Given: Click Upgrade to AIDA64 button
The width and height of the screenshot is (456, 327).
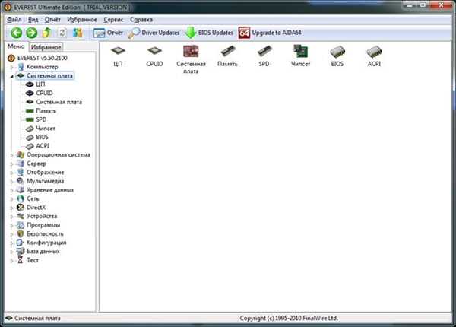Looking at the screenshot, I should tap(270, 33).
